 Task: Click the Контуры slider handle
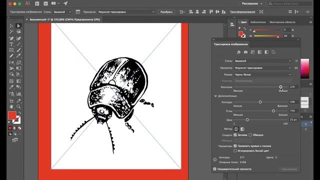click(260, 102)
